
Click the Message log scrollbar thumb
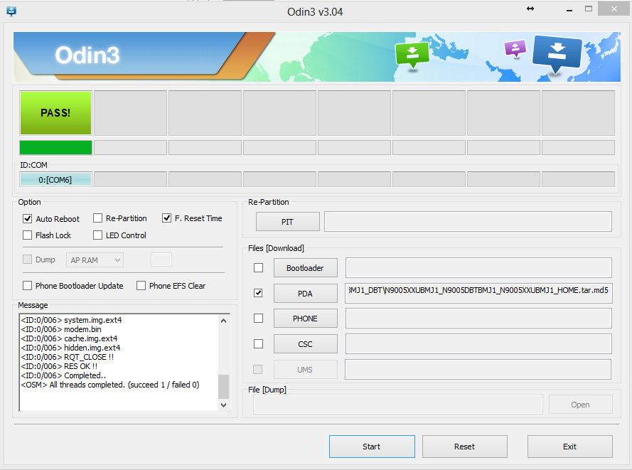(x=224, y=387)
